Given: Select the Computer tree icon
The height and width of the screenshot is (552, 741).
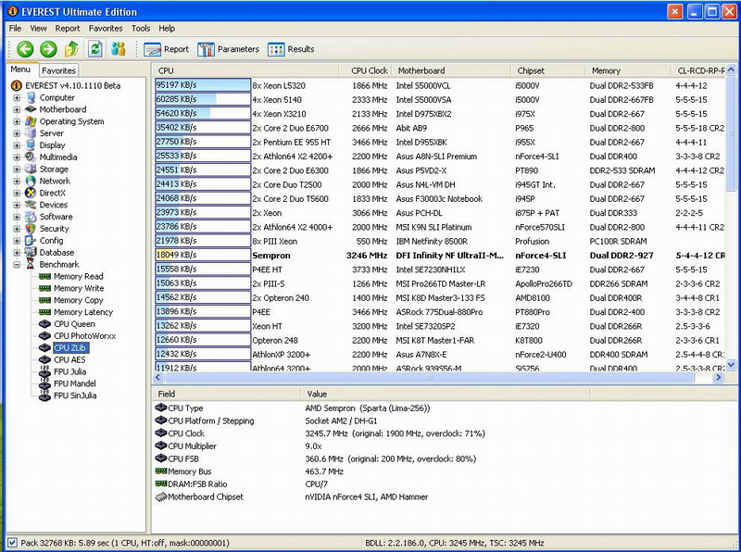Looking at the screenshot, I should [x=31, y=97].
